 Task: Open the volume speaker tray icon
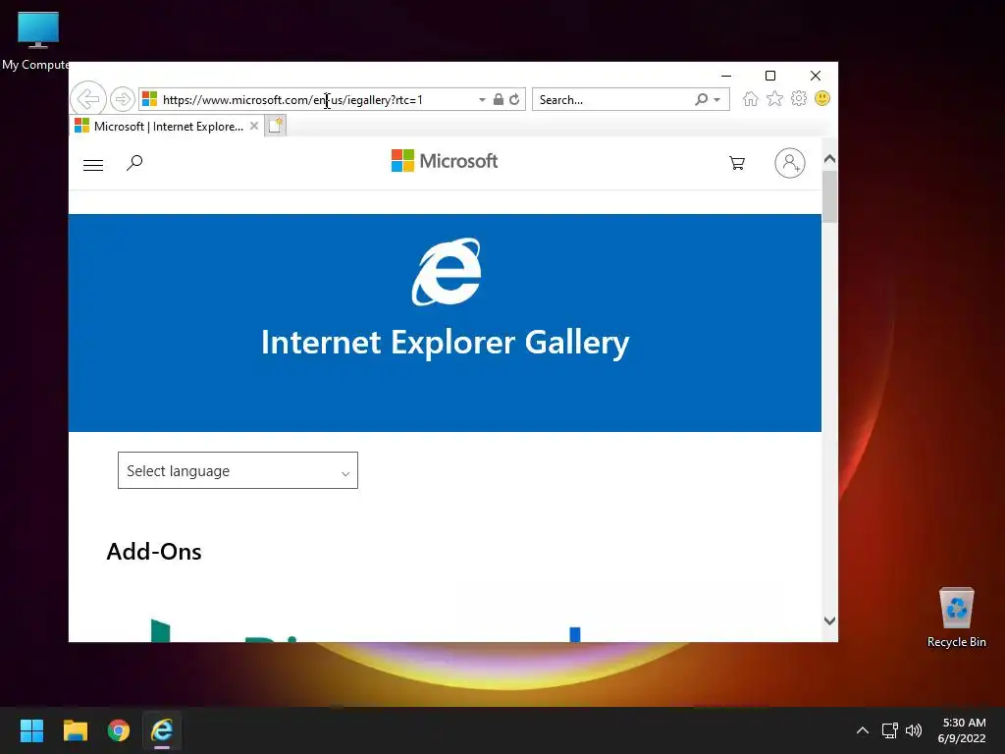914,730
